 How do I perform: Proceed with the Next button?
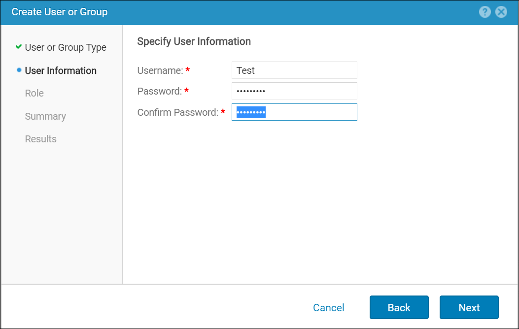(x=469, y=308)
